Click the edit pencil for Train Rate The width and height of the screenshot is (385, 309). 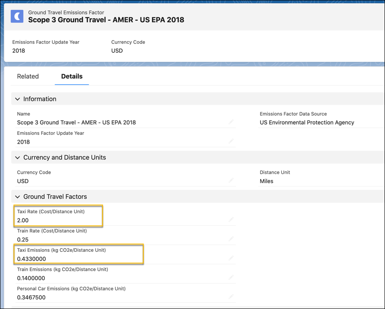[231, 239]
